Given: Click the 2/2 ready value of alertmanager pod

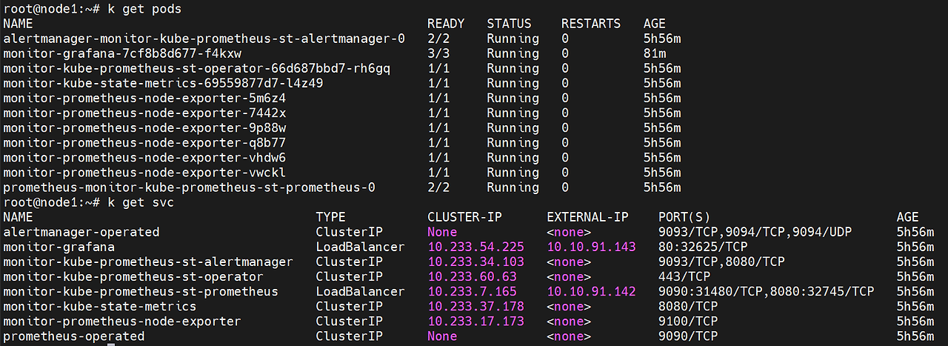Looking at the screenshot, I should 438,39.
